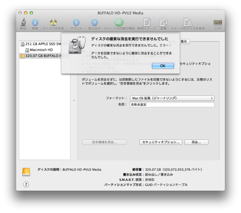Click the S.M.A.R.T. status 非対応 value

[x=150, y=180]
